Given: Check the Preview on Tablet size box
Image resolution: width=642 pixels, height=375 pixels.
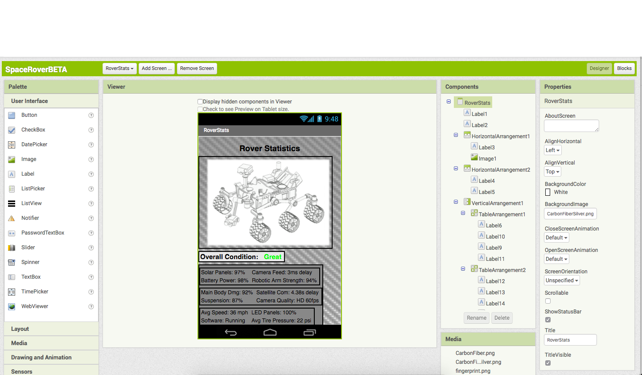Looking at the screenshot, I should [200, 109].
